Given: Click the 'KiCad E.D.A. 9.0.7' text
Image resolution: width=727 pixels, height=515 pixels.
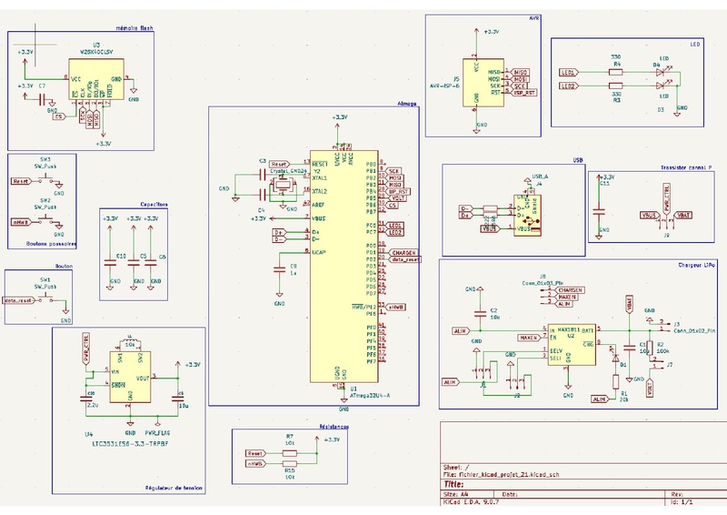Looking at the screenshot, I should pos(471,502).
